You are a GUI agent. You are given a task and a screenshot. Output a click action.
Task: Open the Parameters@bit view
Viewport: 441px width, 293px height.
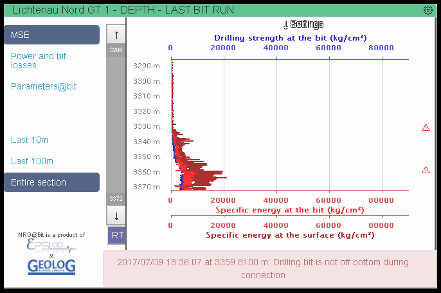[44, 86]
